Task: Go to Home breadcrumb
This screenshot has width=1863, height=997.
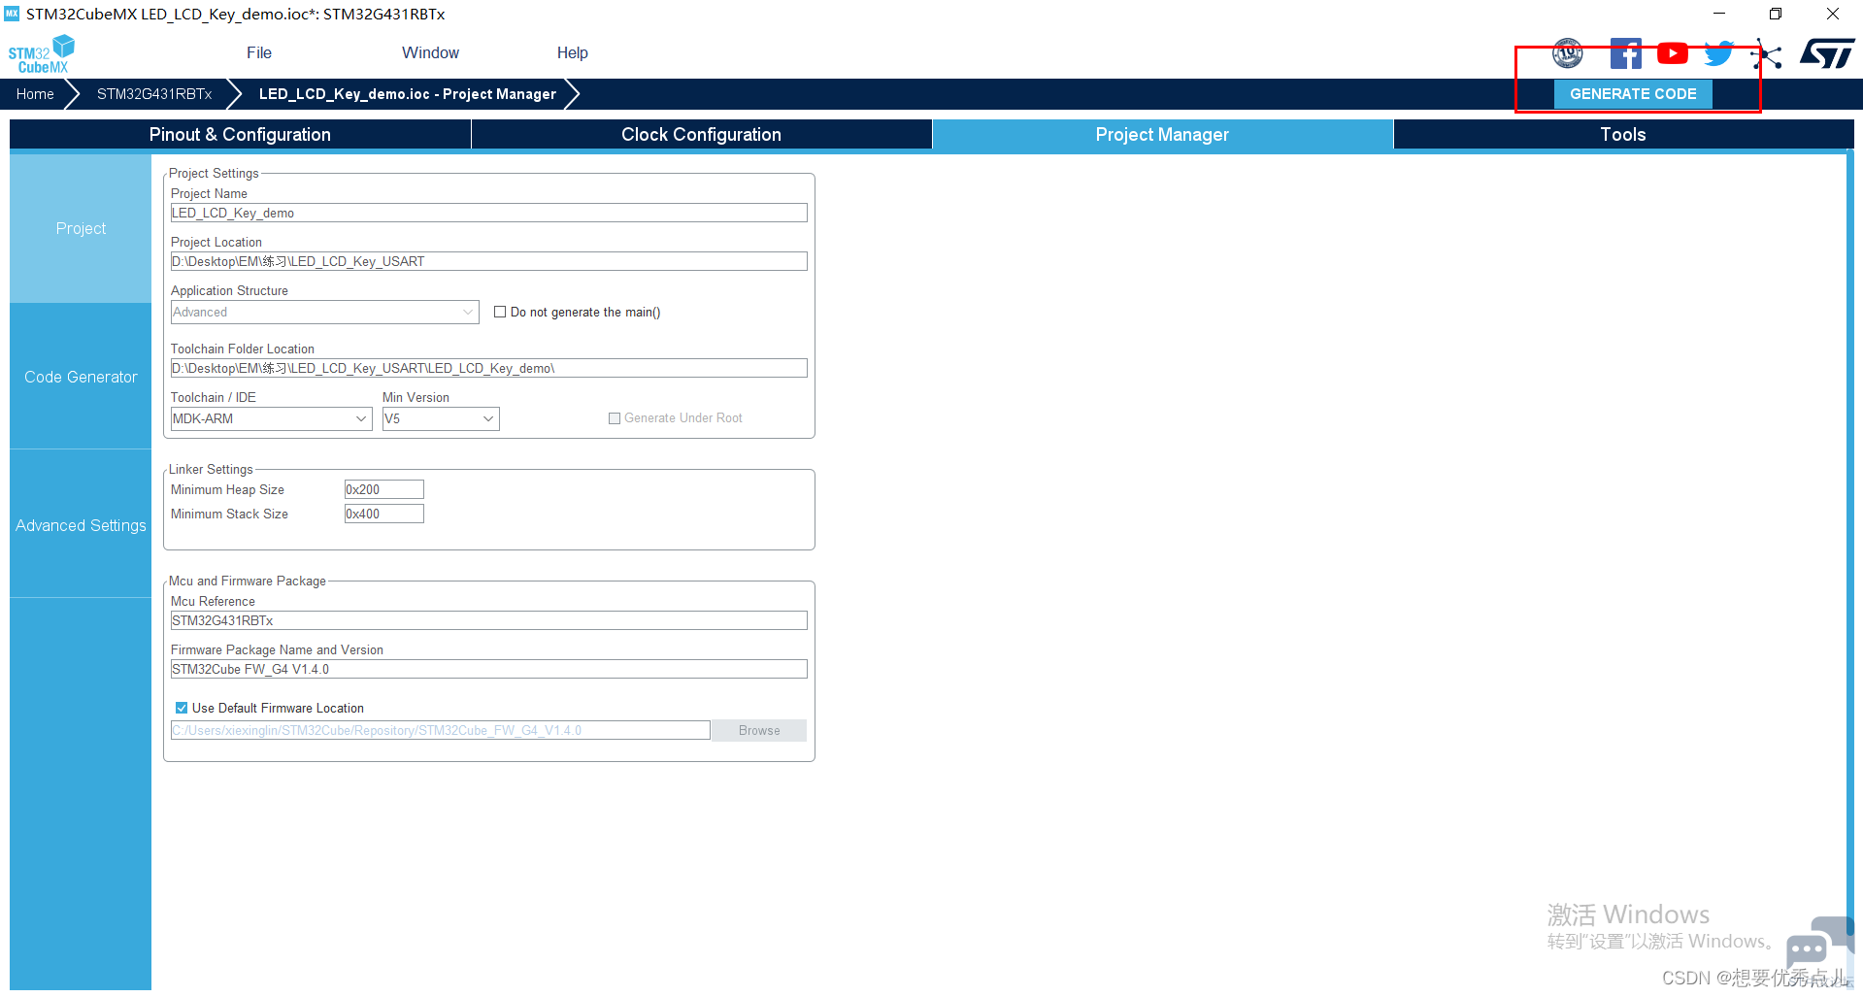Action: pyautogui.click(x=35, y=94)
